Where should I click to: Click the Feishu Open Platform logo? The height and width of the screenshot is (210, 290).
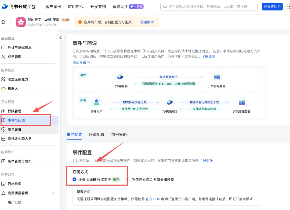pyautogui.click(x=18, y=7)
